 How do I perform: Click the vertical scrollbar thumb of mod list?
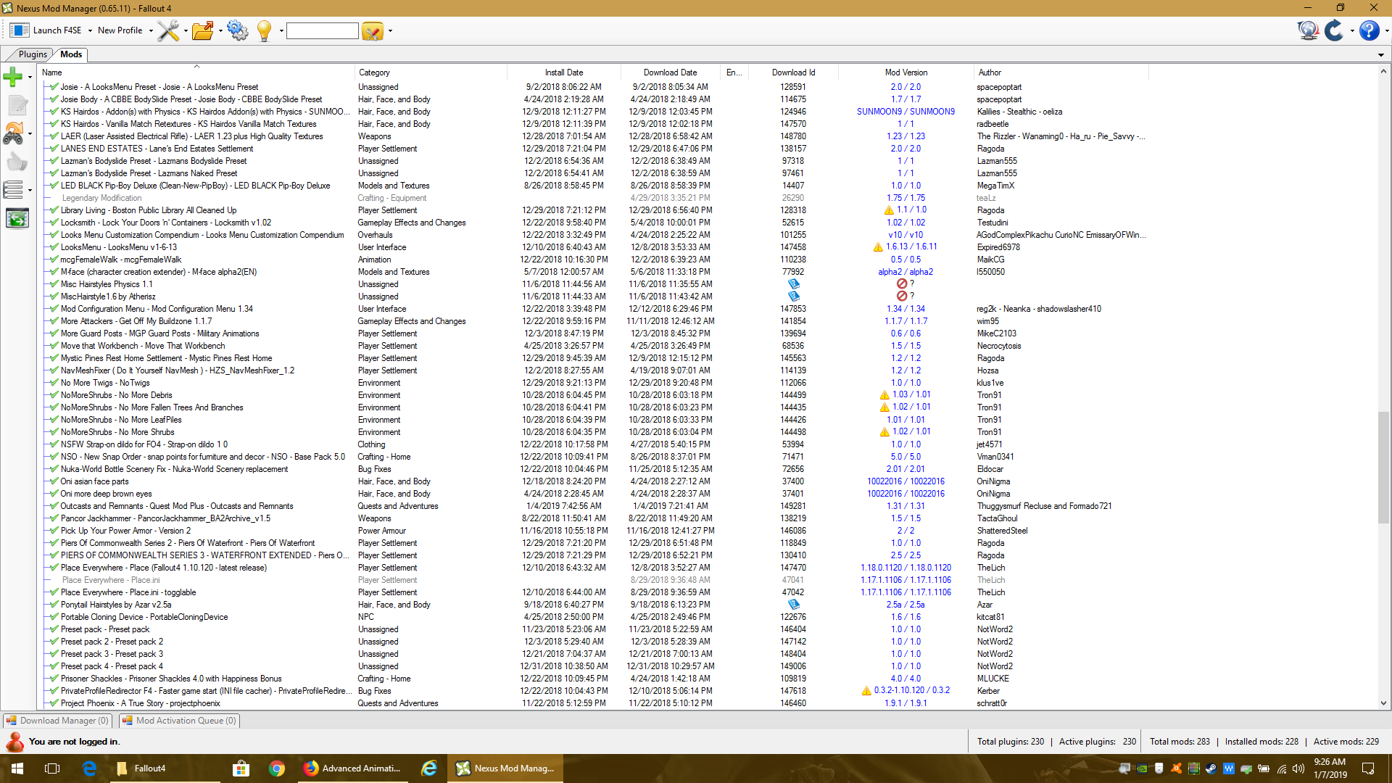pos(1383,468)
